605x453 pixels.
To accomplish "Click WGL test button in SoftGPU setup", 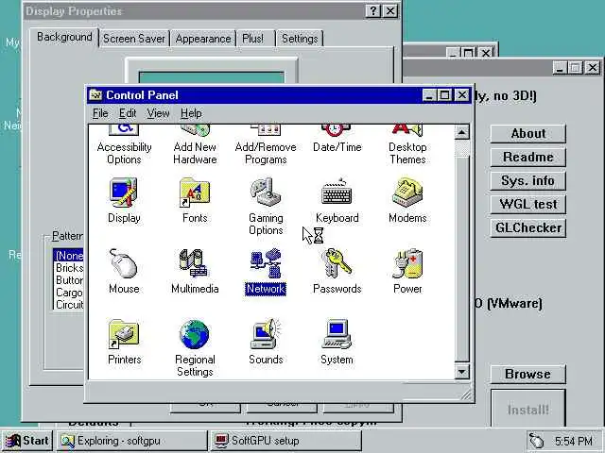I will coord(527,204).
